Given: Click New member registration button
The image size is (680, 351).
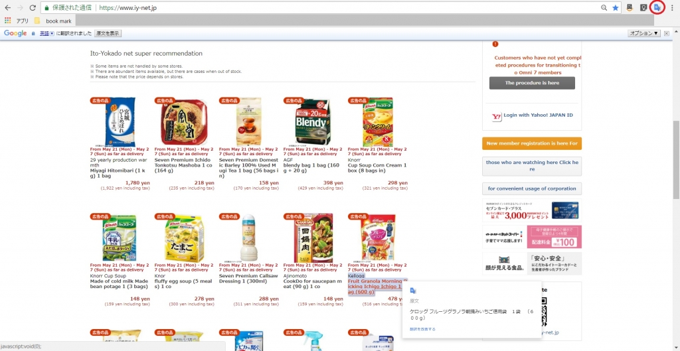Looking at the screenshot, I should [x=532, y=143].
